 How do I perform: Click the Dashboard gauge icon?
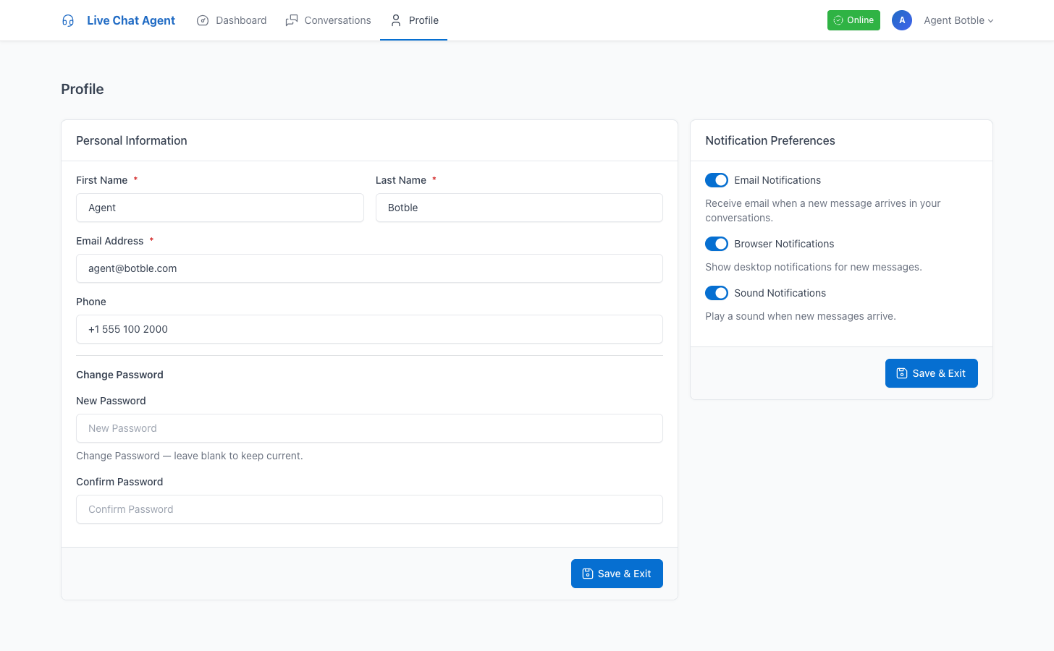tap(203, 20)
